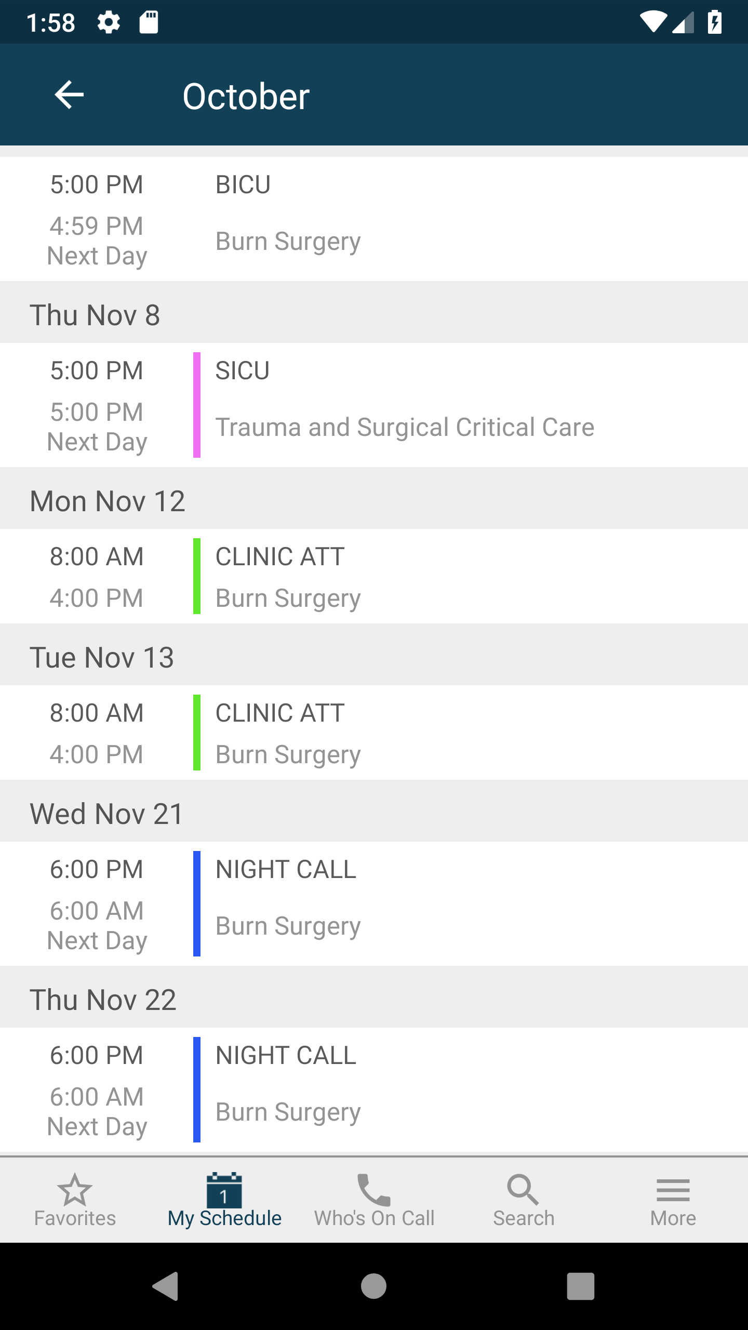Open settings gear in status bar
The height and width of the screenshot is (1330, 748).
(109, 23)
